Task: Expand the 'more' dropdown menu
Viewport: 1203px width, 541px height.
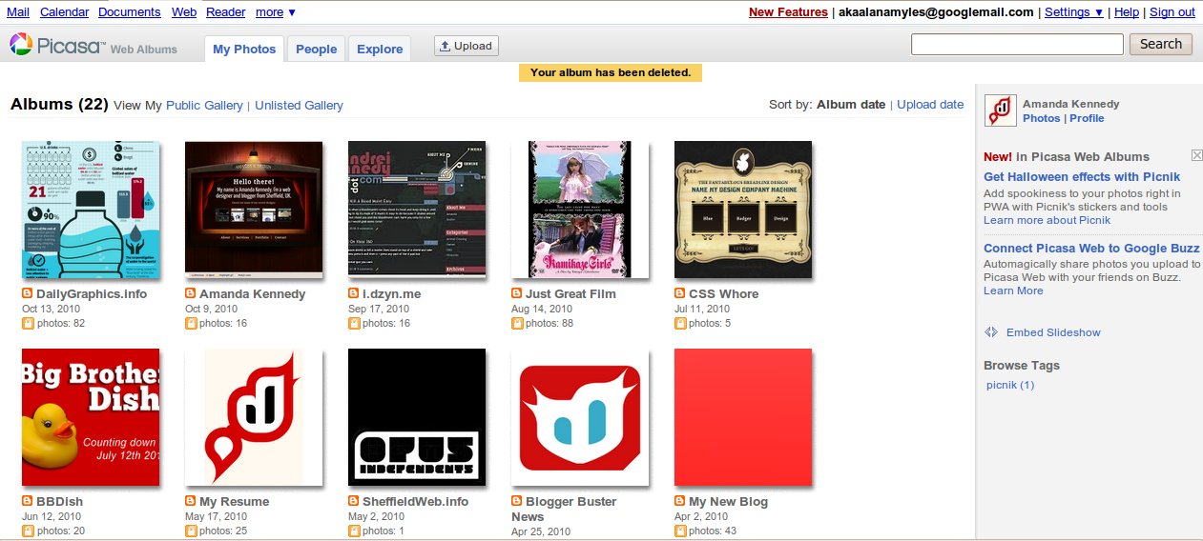Action: pyautogui.click(x=276, y=12)
